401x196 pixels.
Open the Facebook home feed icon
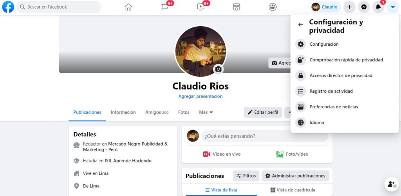click(x=128, y=7)
